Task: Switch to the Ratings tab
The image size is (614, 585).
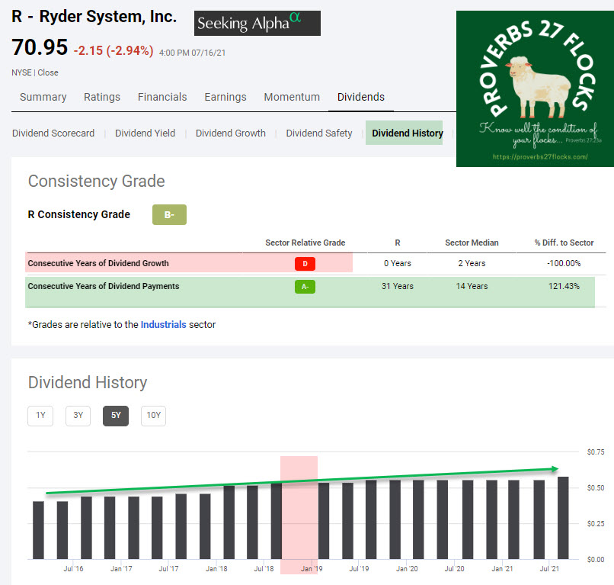Action: (102, 97)
